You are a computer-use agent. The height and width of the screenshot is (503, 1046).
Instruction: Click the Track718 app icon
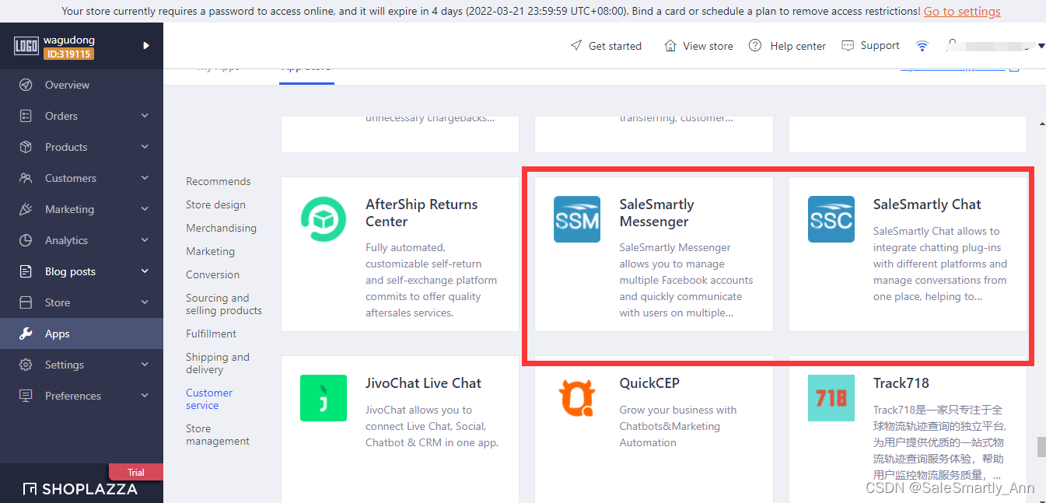tap(831, 398)
